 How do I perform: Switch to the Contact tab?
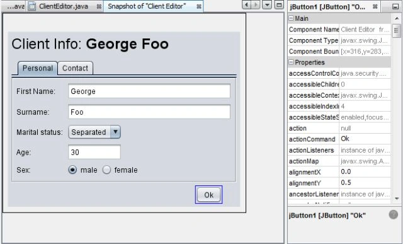tap(75, 68)
